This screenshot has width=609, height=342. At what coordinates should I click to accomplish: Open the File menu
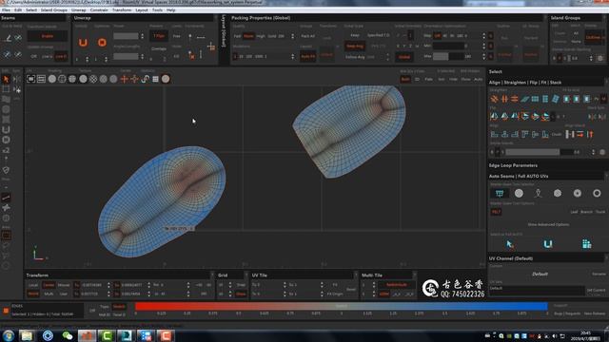coord(6,10)
